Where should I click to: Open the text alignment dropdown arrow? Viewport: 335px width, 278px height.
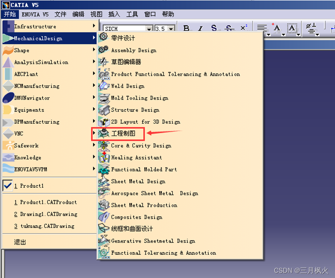tap(268, 35)
